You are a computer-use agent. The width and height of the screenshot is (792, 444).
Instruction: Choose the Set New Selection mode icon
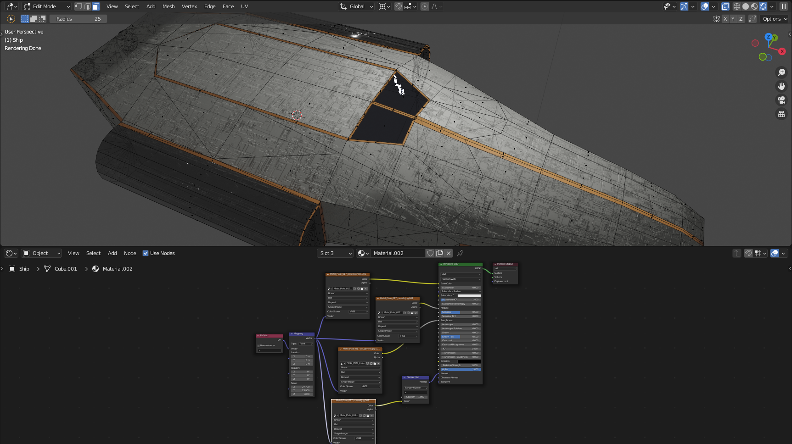click(25, 19)
